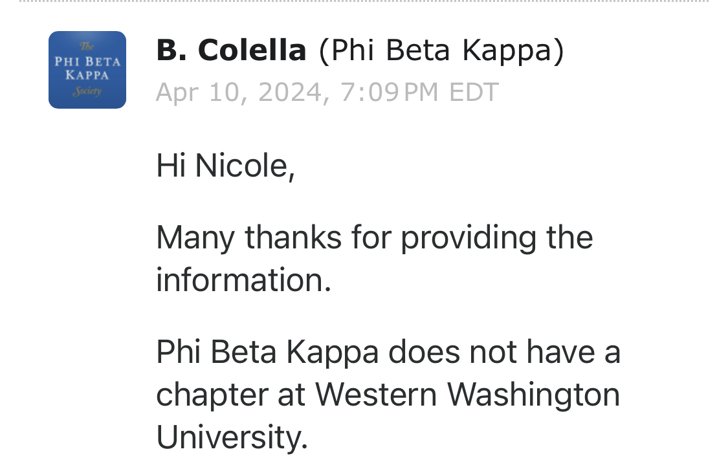The image size is (728, 469).
Task: Click the (Phi Beta Kappa) organization label
Action: tap(441, 50)
